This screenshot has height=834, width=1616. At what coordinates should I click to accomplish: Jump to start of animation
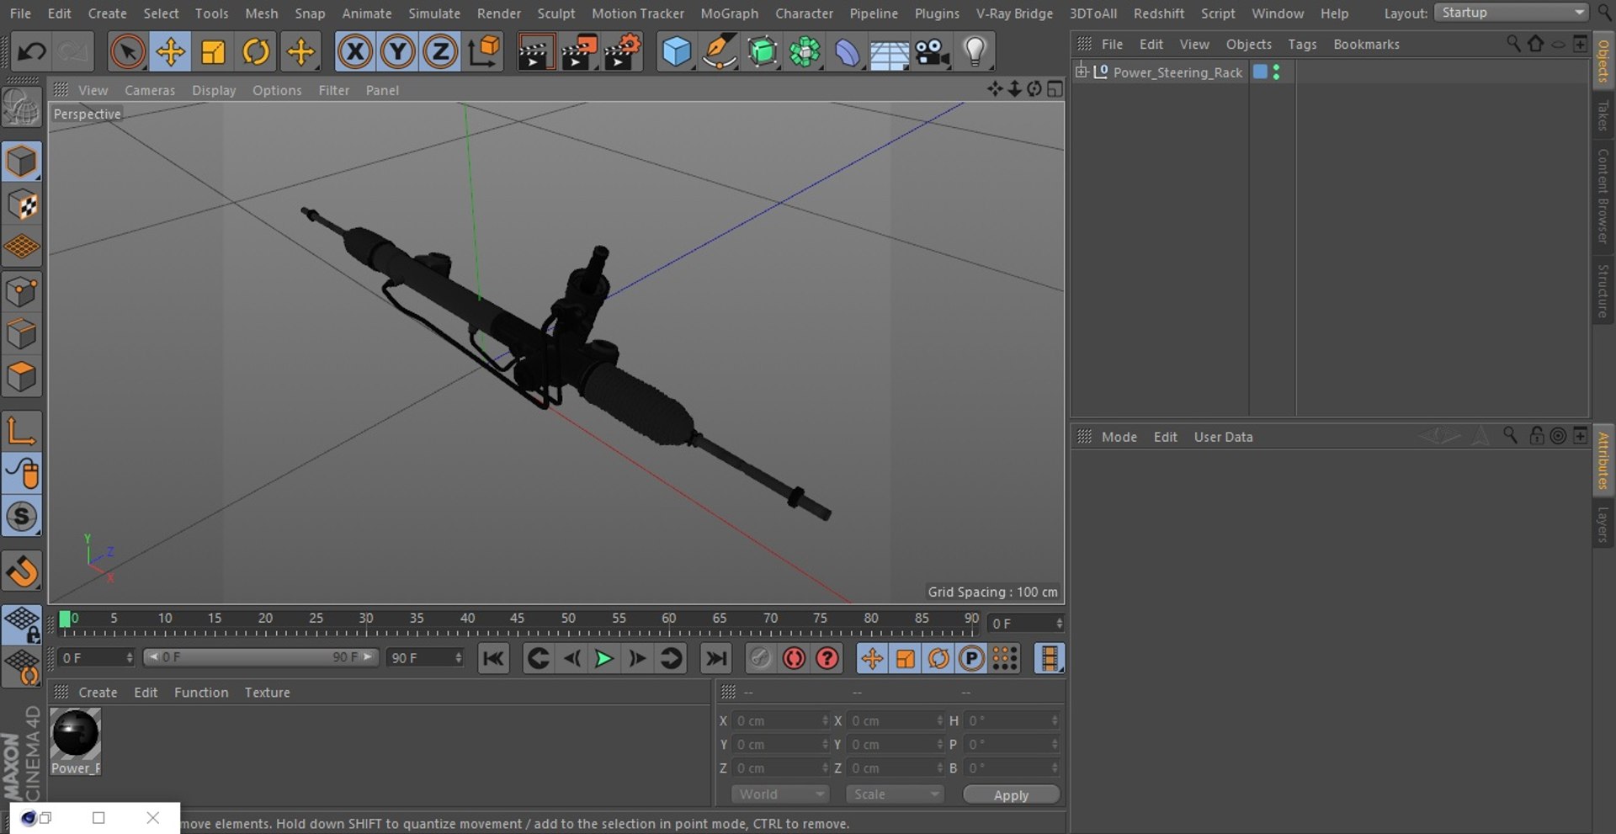[493, 658]
